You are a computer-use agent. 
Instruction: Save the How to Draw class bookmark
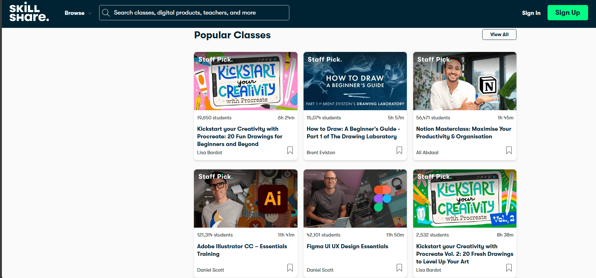click(399, 150)
